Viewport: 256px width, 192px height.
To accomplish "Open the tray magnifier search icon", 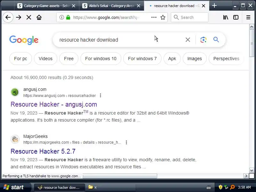I will click(232, 187).
